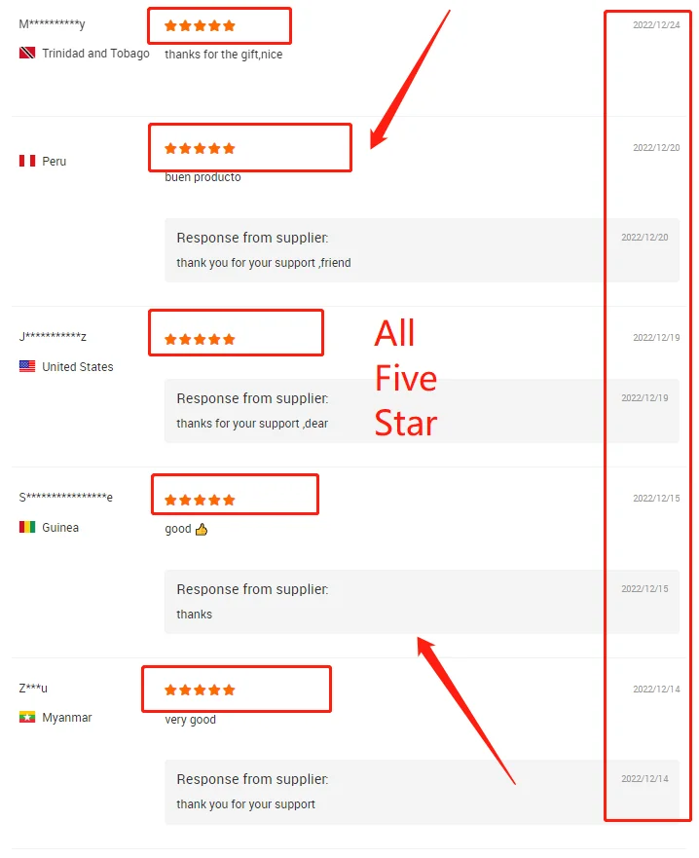Click the Trinidad and Tobago flag icon
Image resolution: width=699 pixels, height=858 pixels.
(x=27, y=54)
